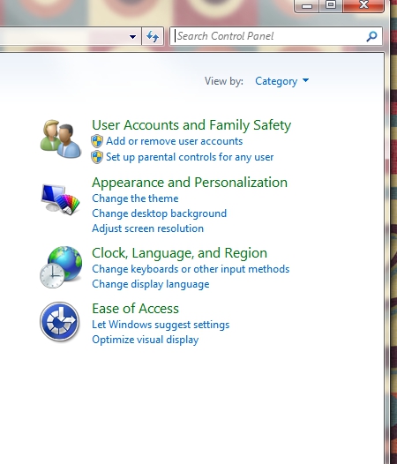Image resolution: width=397 pixels, height=464 pixels.
Task: Refresh the Control Panel view
Action: 153,36
